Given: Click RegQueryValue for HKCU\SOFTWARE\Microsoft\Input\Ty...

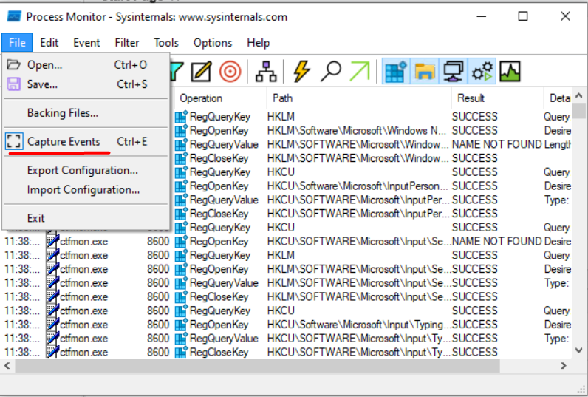Looking at the screenshot, I should click(224, 339).
